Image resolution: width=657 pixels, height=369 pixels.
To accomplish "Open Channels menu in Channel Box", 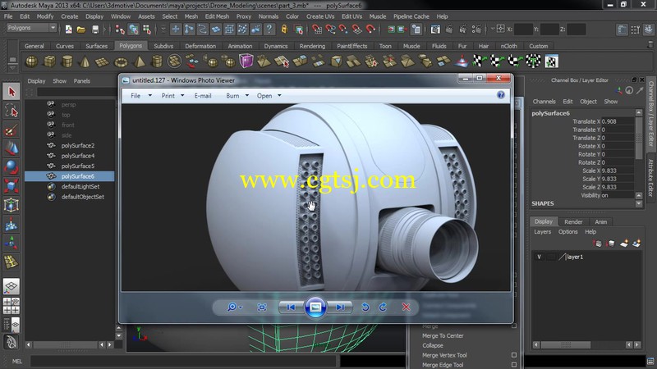I will tap(544, 101).
